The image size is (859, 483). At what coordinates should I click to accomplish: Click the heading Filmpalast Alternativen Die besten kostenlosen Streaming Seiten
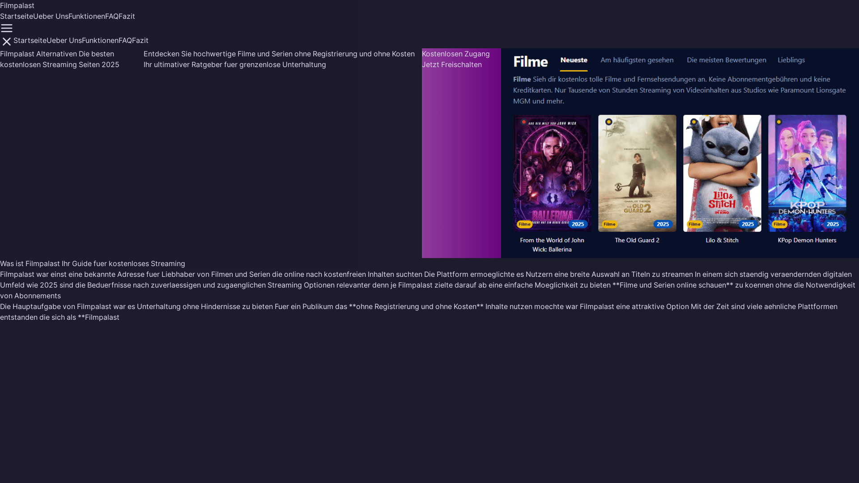pos(60,59)
